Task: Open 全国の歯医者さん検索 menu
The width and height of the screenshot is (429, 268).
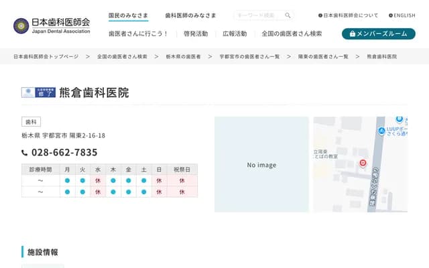Action: [292, 33]
